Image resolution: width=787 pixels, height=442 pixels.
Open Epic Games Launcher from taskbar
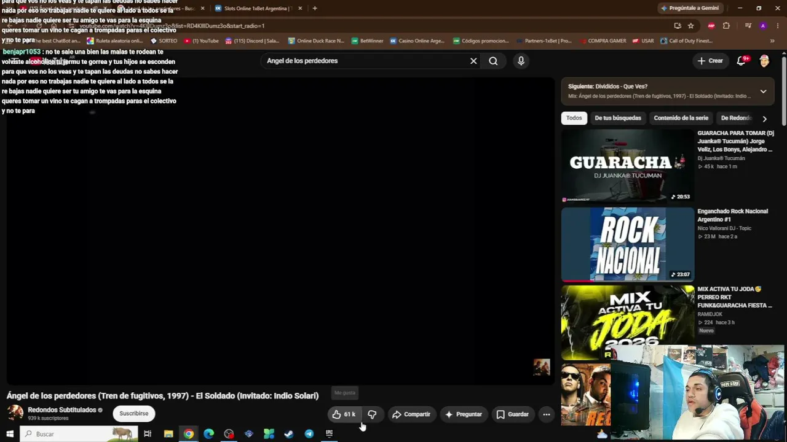pos(329,434)
